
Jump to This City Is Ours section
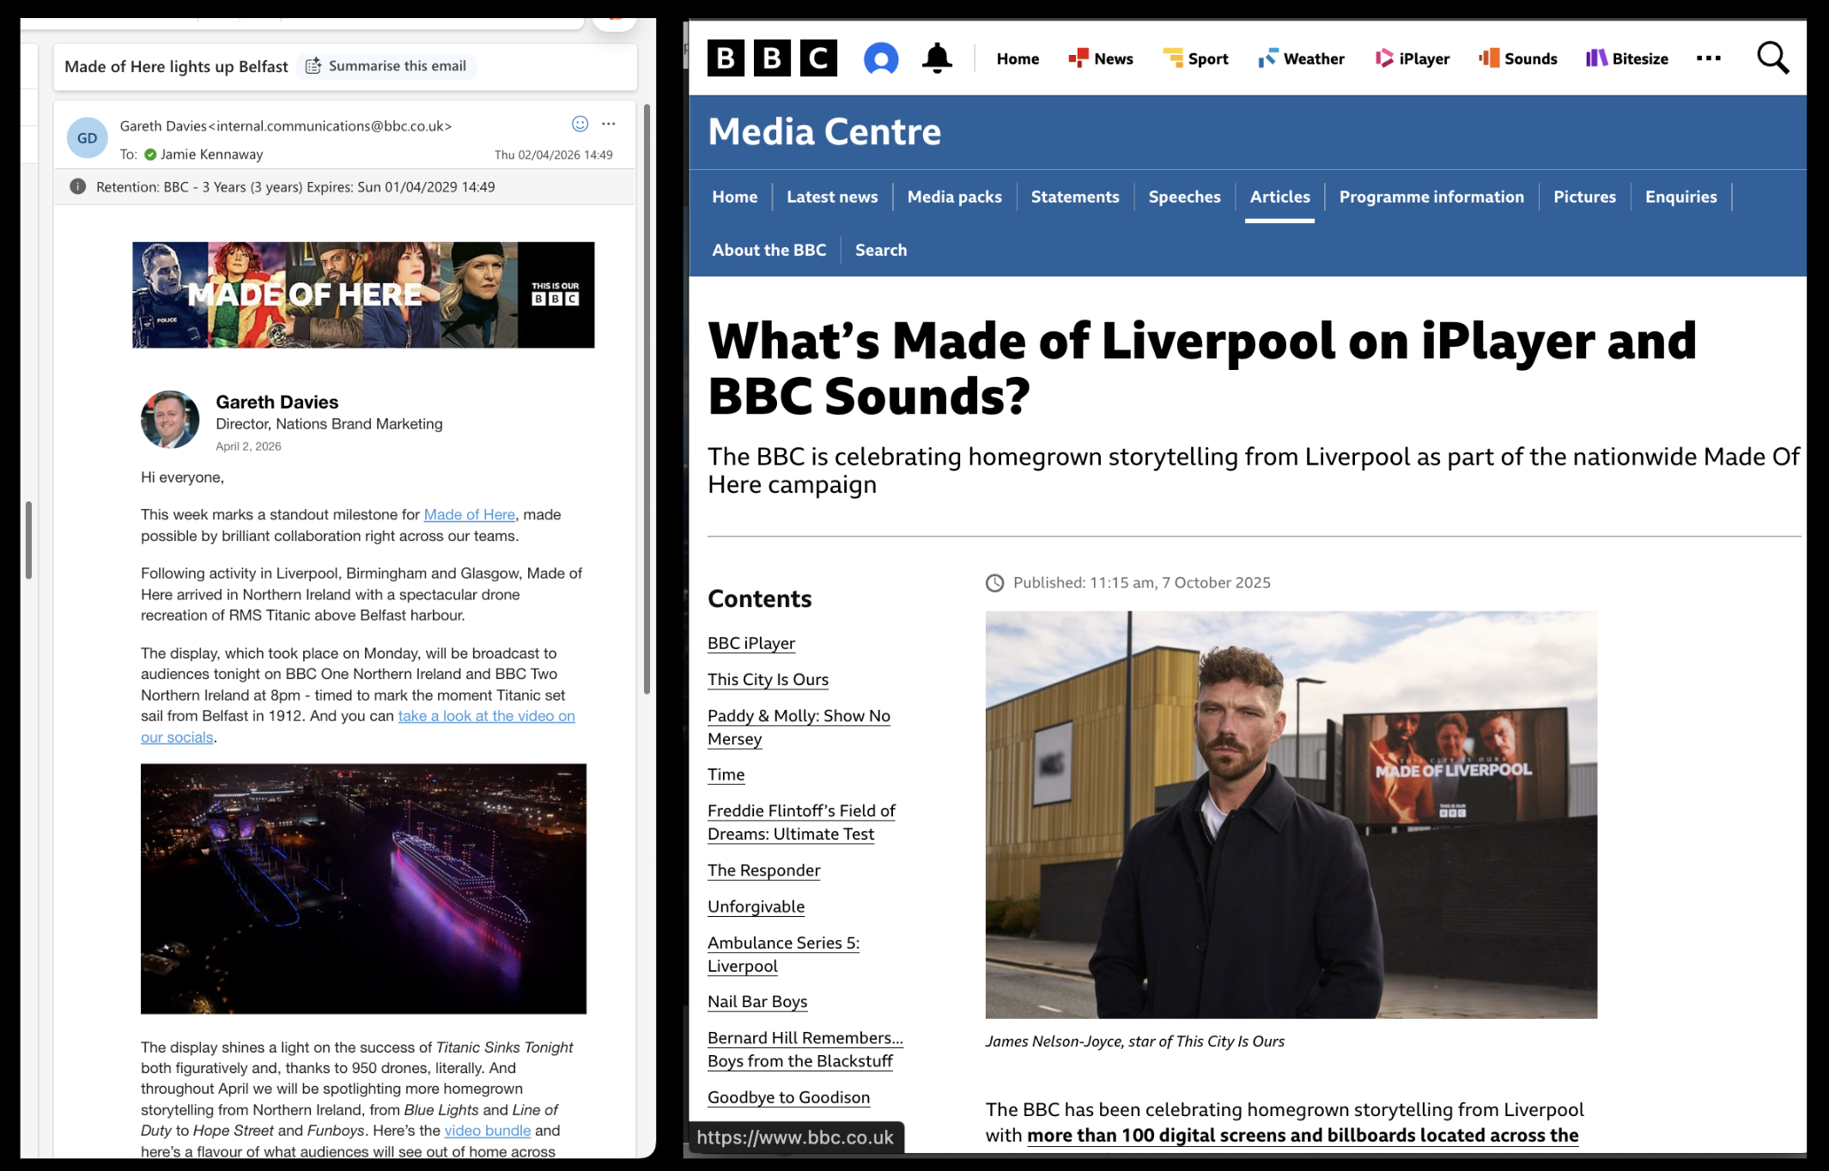click(x=768, y=679)
